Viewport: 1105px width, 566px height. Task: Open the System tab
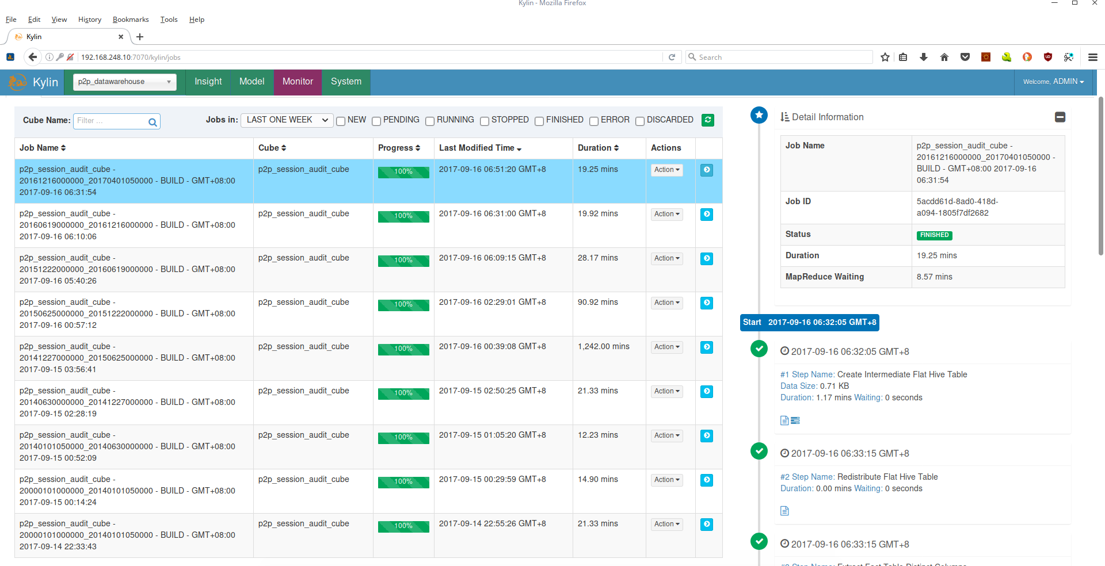(346, 82)
